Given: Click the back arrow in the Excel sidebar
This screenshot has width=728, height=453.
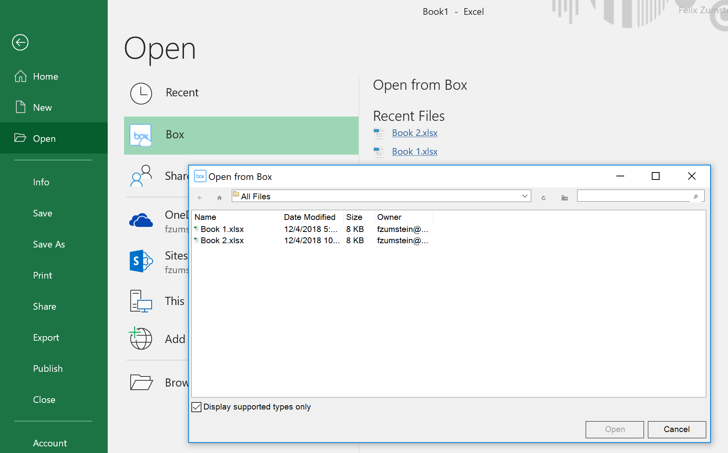Looking at the screenshot, I should click(20, 42).
